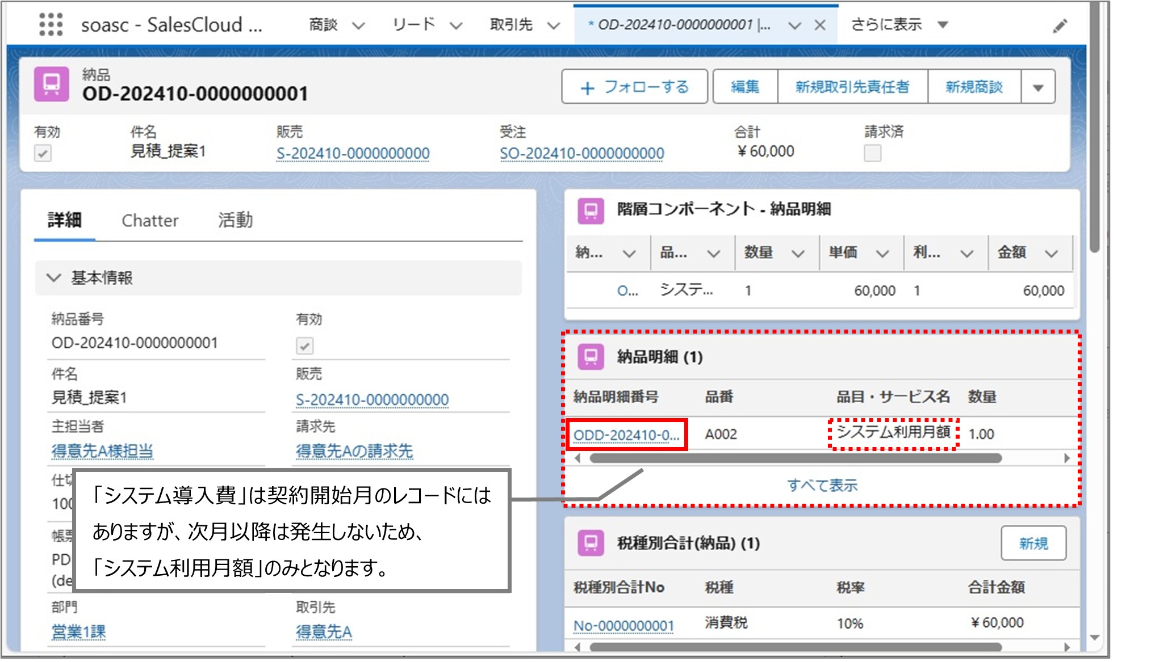Toggle the 有効 checkbox in 基本情報 section
The image size is (1151, 662).
pos(304,345)
